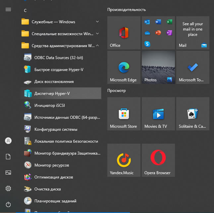
Task: Open the hamburger Start navigation menu
Action: (8, 9)
